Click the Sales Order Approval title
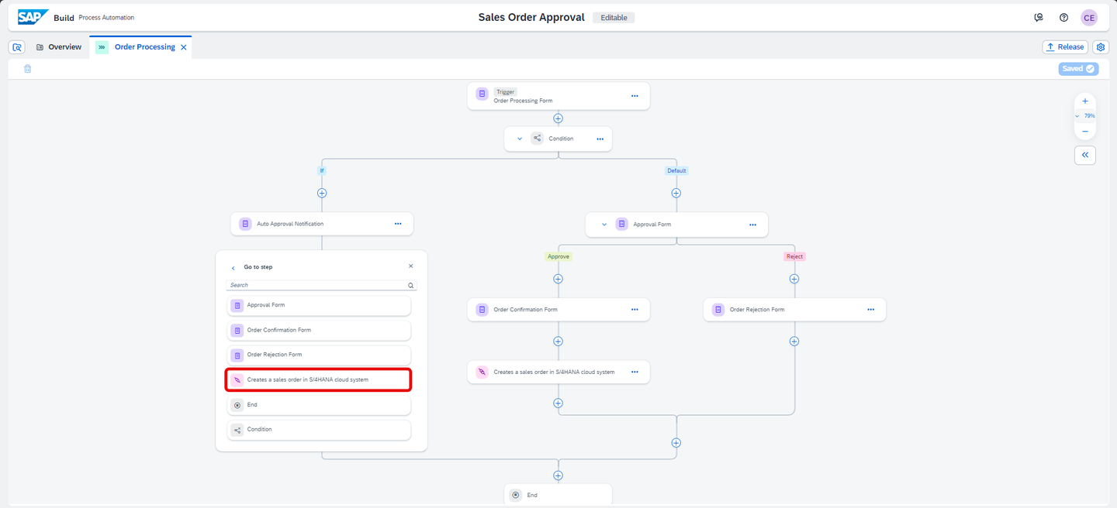Viewport: 1117px width, 508px height. 531,17
